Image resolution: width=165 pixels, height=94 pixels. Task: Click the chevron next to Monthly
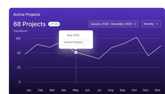click(157, 24)
